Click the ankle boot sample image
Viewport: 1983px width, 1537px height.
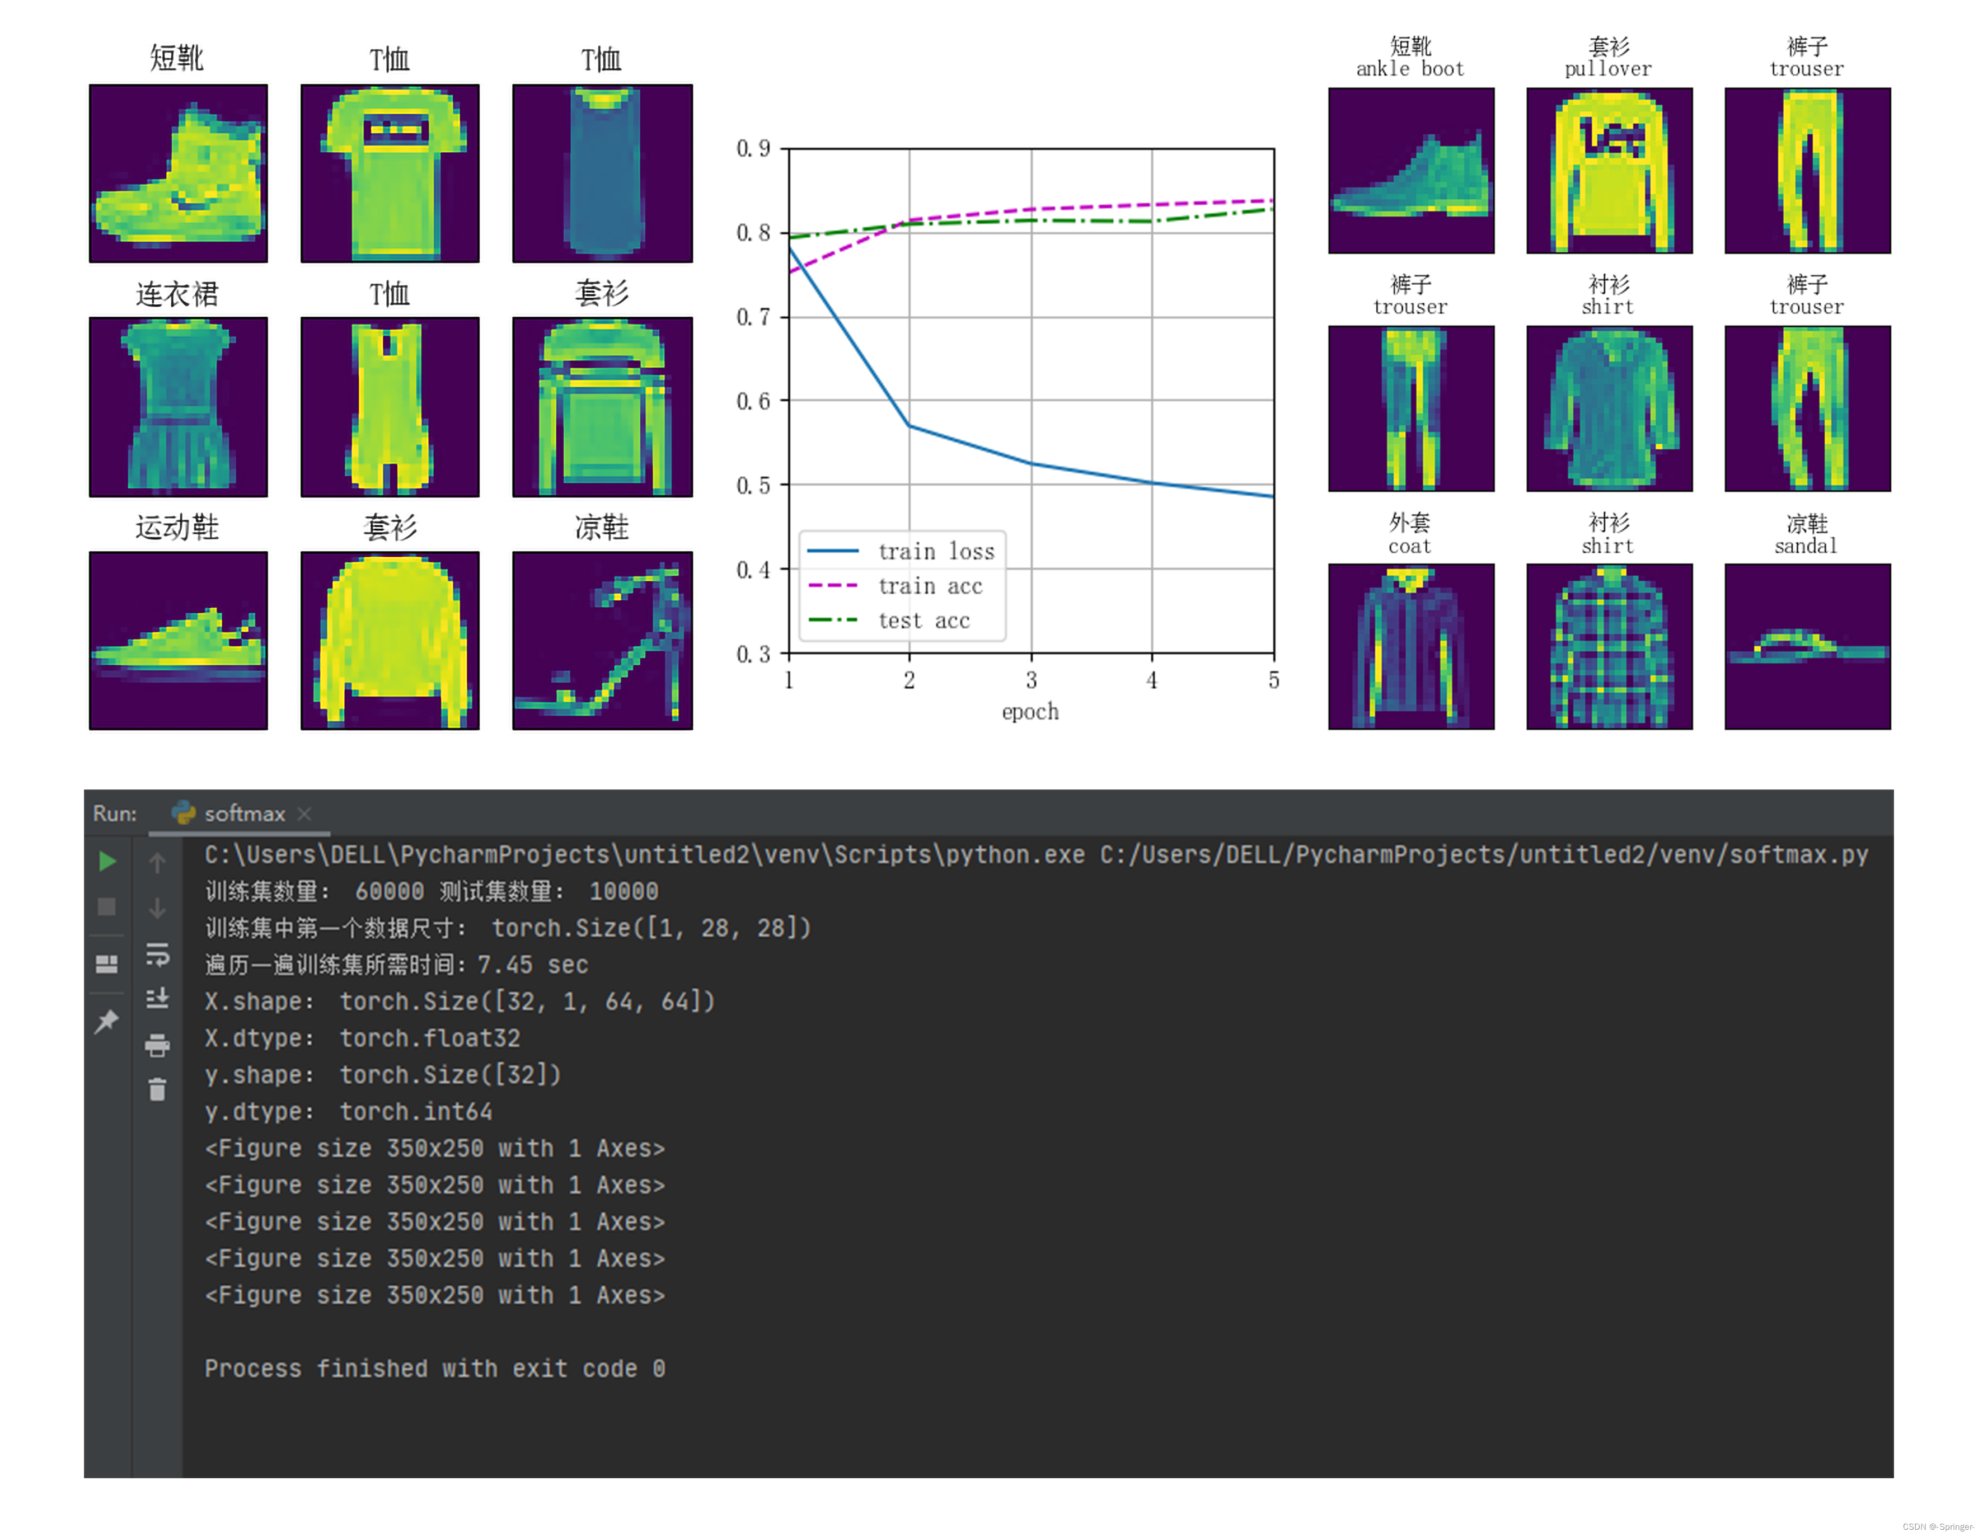[x=178, y=173]
